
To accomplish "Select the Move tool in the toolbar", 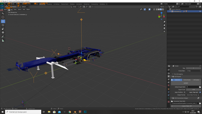I will 3,21.
